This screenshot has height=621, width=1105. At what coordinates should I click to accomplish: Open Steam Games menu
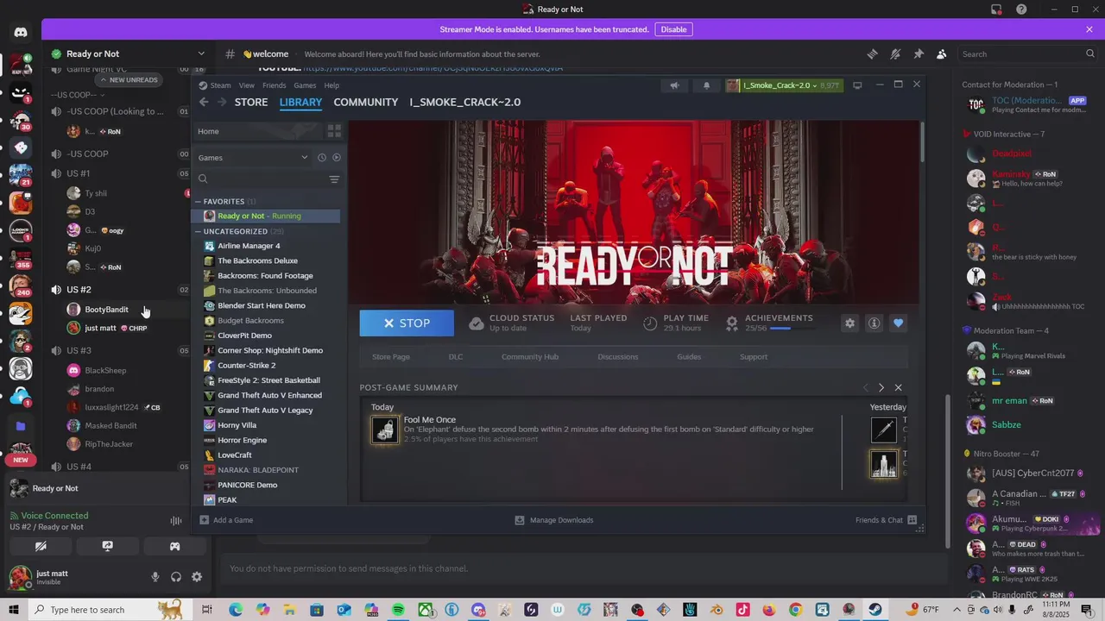click(305, 85)
